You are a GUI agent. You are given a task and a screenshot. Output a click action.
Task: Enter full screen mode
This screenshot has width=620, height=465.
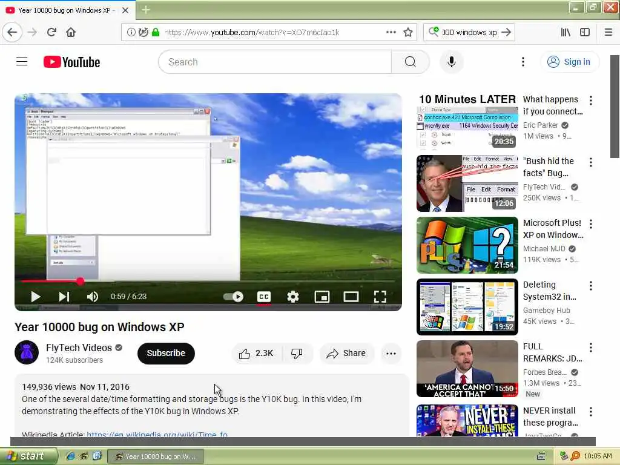380,297
